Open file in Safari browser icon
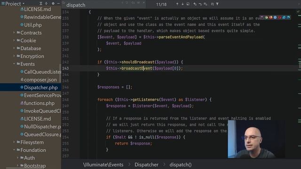 [x=275, y=17]
